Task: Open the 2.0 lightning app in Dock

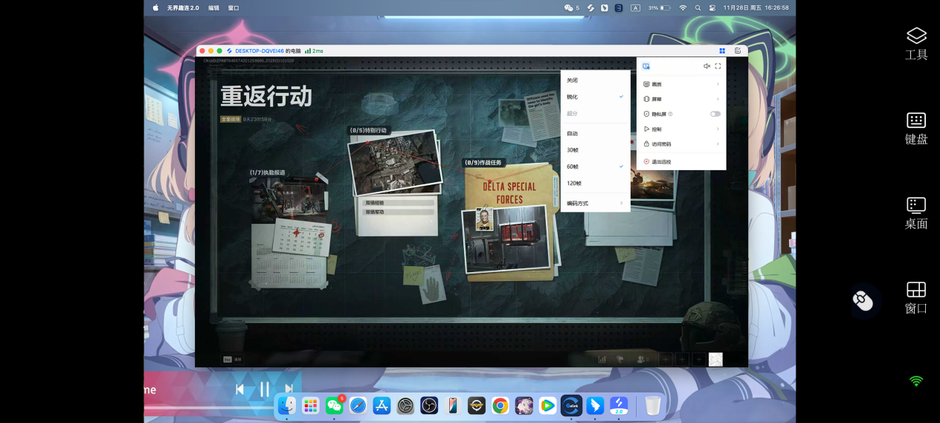Action: click(619, 405)
